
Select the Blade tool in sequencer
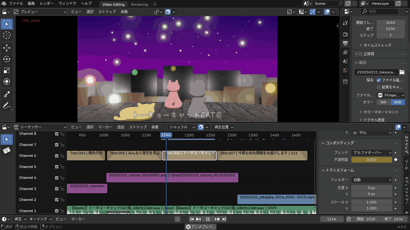pos(6,150)
